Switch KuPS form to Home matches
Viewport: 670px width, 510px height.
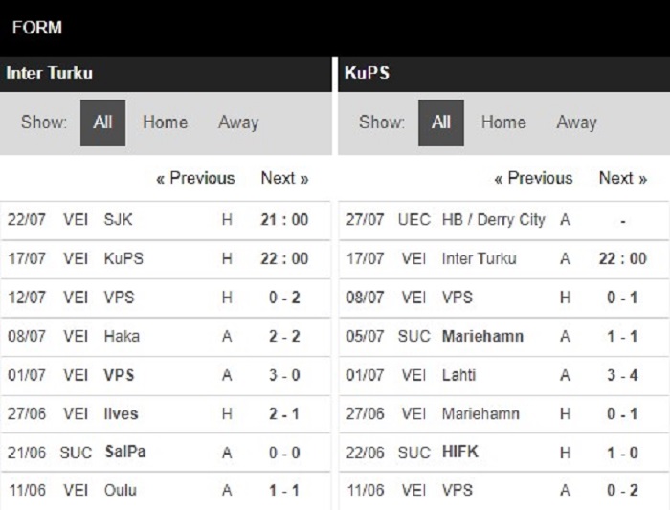tap(503, 122)
